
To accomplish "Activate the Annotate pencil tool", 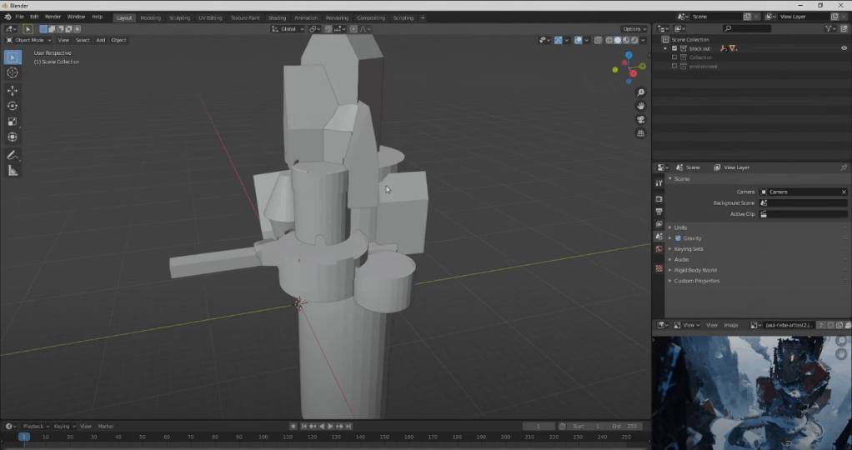I will [x=13, y=155].
